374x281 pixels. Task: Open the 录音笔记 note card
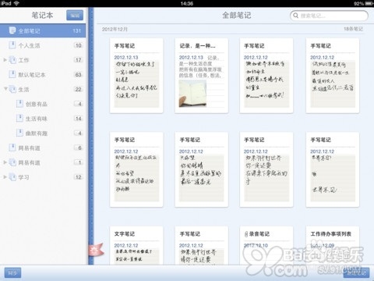tap(266, 246)
